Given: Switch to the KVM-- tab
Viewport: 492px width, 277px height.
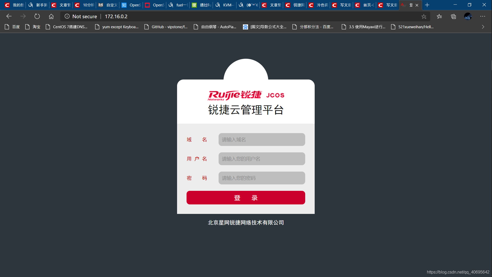Looking at the screenshot, I should point(225,5).
